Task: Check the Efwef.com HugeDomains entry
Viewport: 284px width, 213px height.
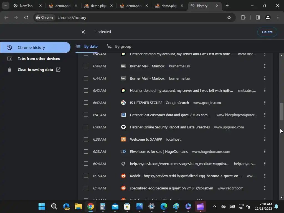Action: tap(86, 151)
